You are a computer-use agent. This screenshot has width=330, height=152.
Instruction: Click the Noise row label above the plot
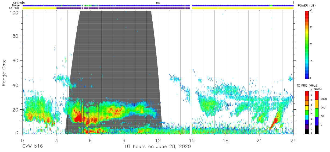tap(16, 5)
